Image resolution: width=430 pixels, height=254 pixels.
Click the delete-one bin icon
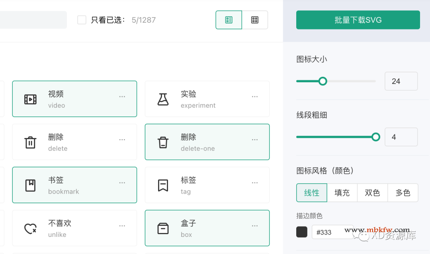pyautogui.click(x=163, y=142)
